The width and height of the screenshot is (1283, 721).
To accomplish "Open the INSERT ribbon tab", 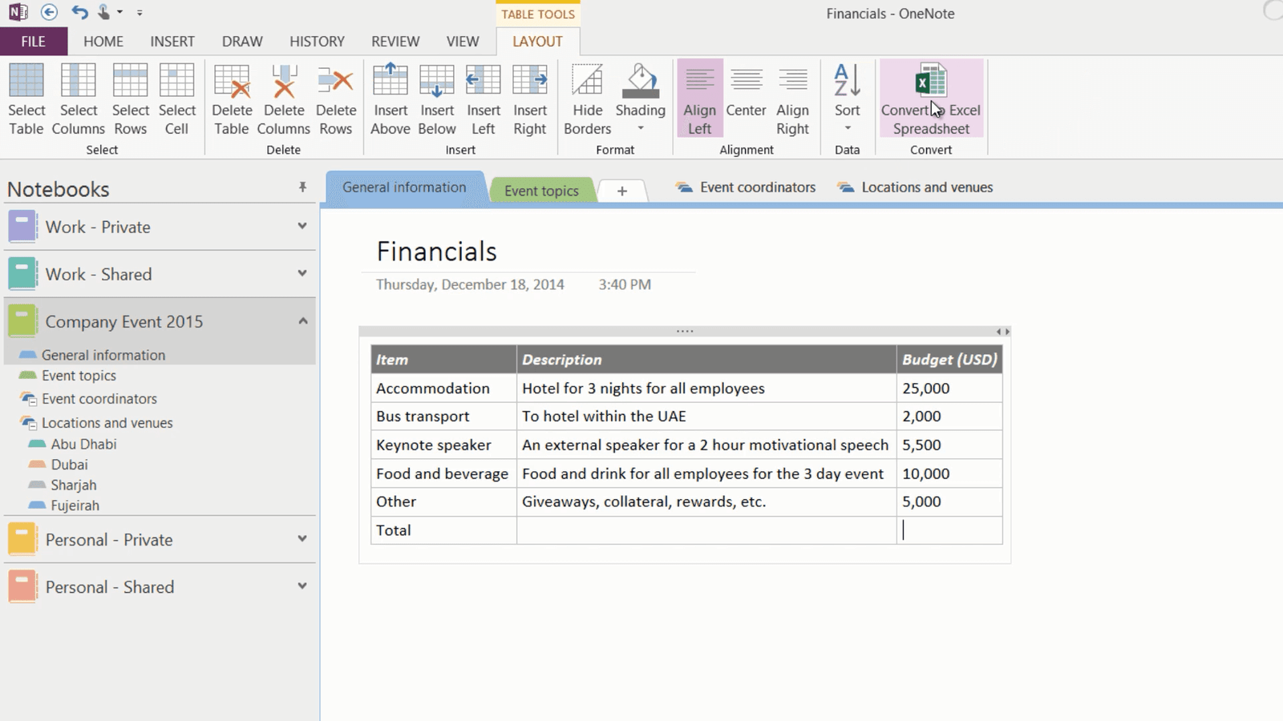I will [x=172, y=42].
